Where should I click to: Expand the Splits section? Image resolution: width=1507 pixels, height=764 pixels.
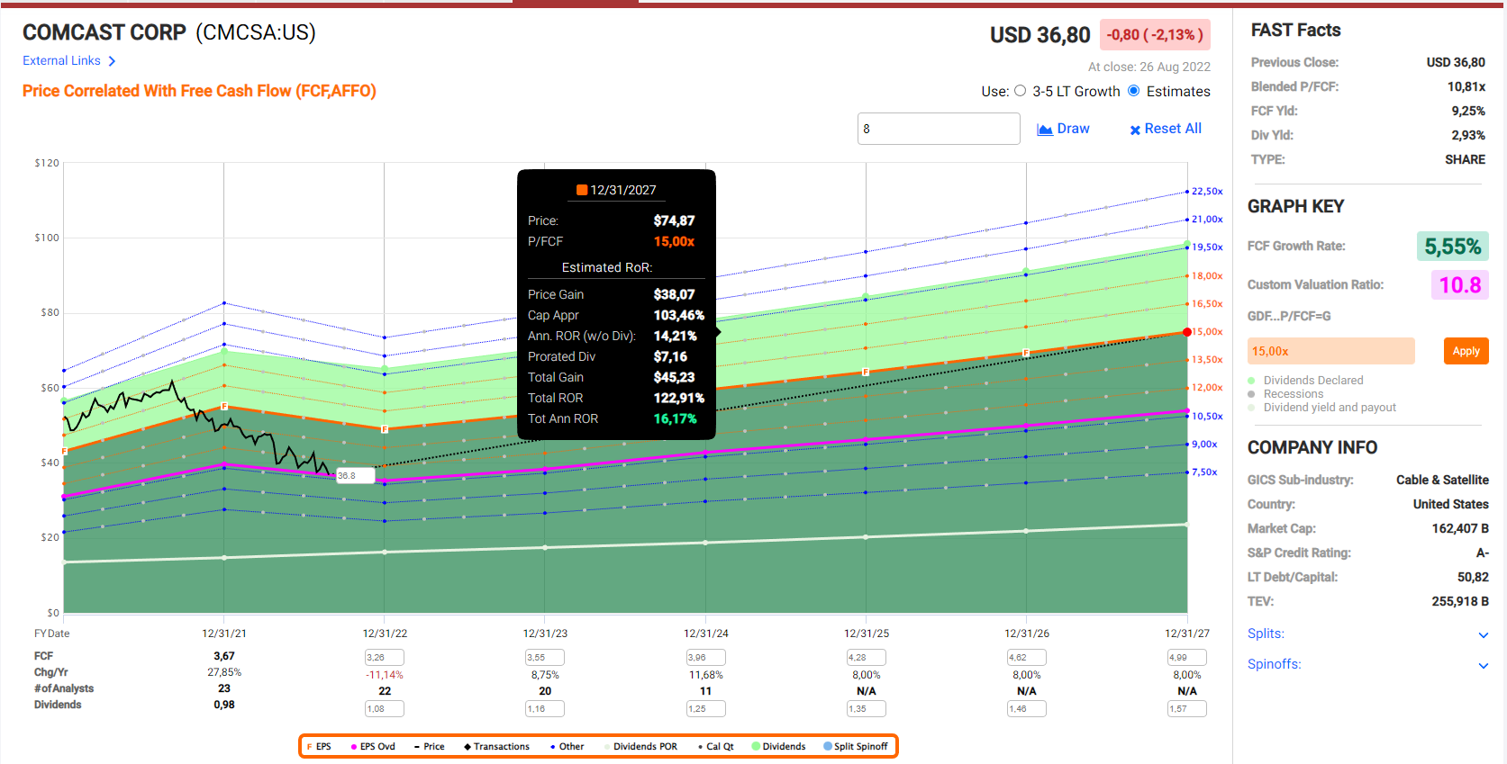coord(1483,635)
